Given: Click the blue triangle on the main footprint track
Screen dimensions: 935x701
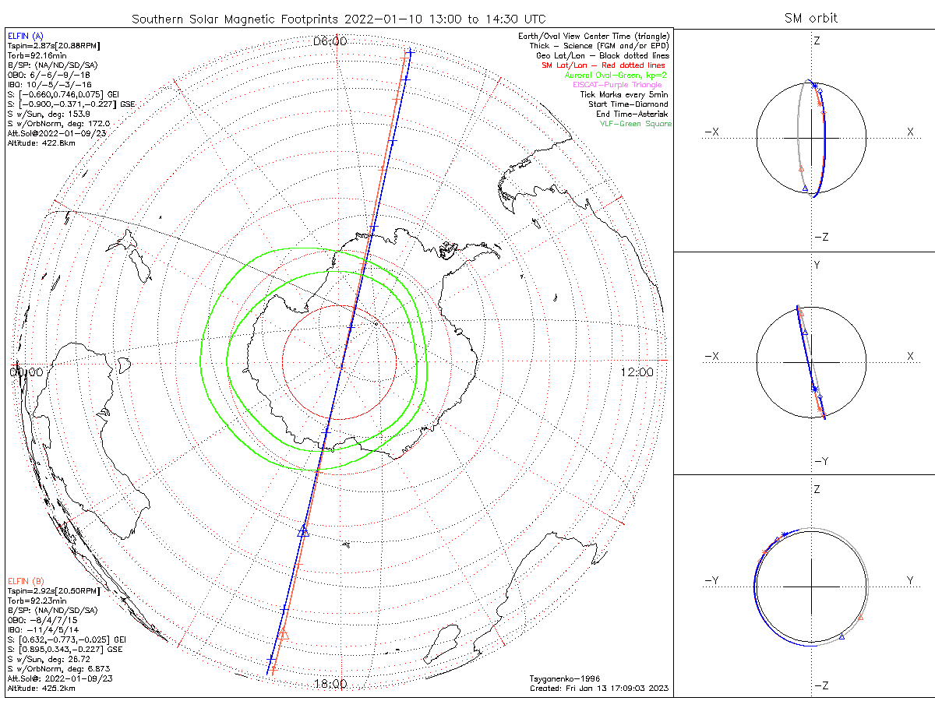Looking at the screenshot, I should pos(304,531).
